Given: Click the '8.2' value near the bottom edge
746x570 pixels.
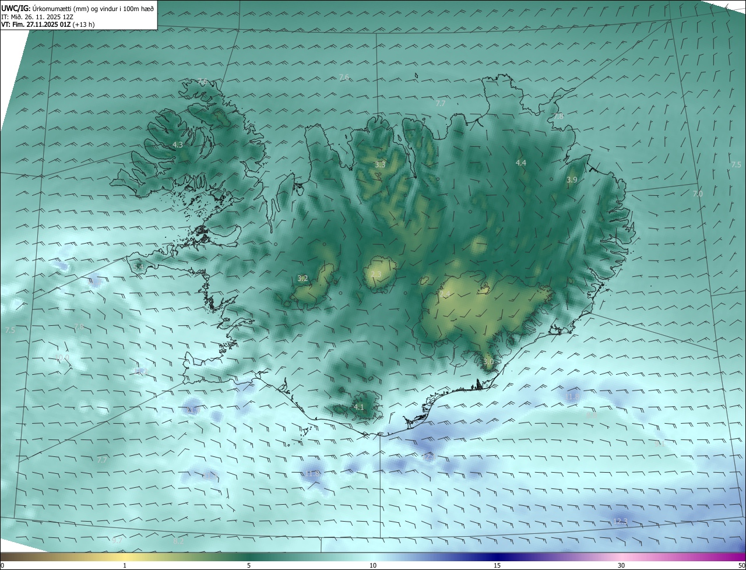Looking at the screenshot, I should pos(178,541).
